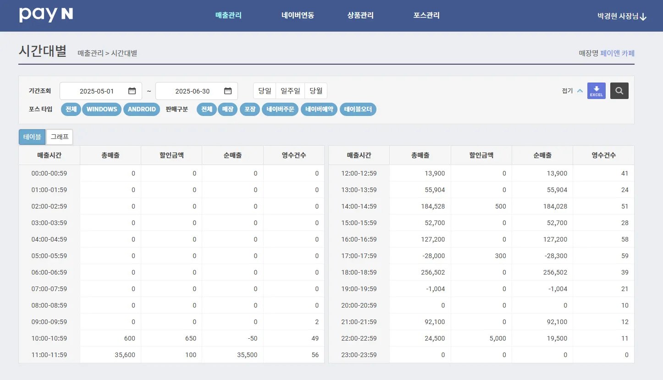Select the 일주일 period button

(x=290, y=91)
